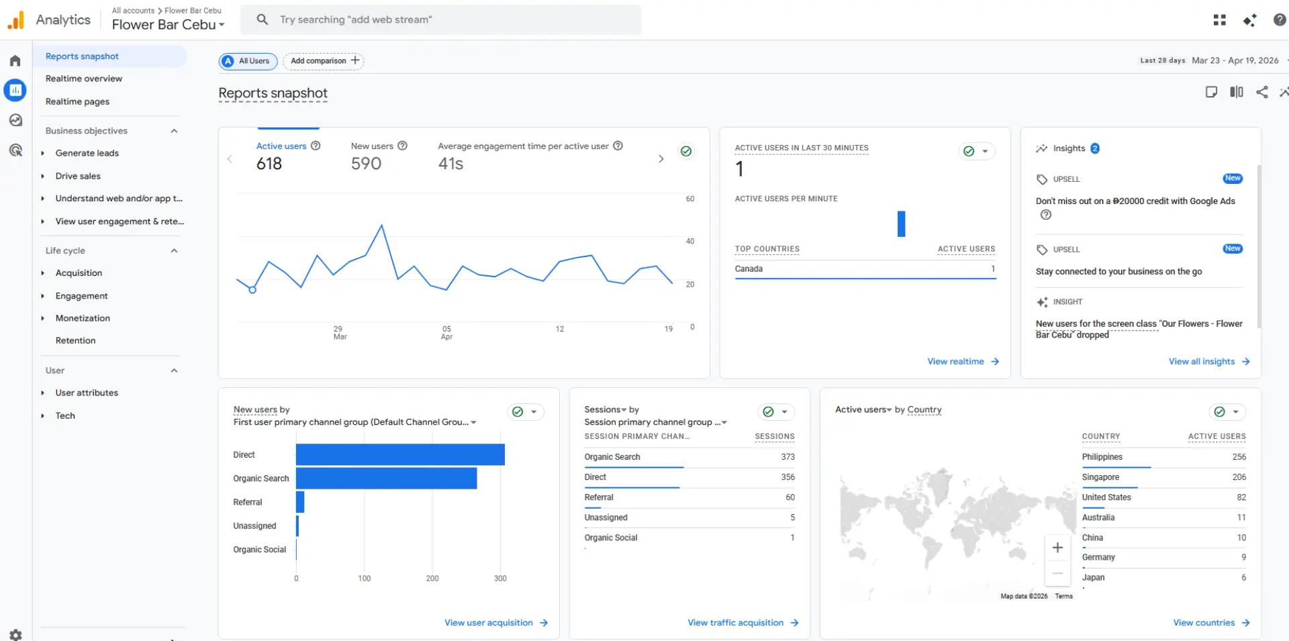Open the Explore icon in left rail
1289x641 pixels.
pos(15,120)
